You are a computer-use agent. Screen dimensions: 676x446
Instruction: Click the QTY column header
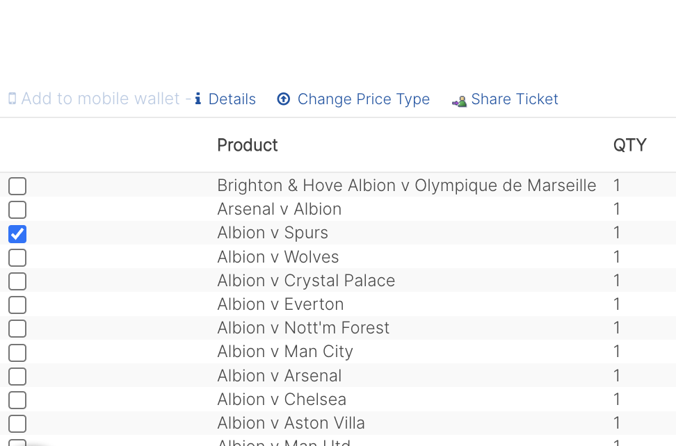coord(629,145)
